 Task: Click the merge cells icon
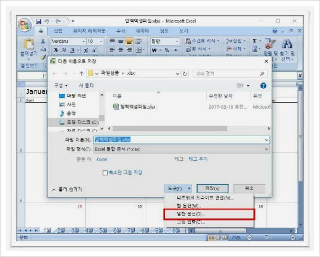click(139, 50)
